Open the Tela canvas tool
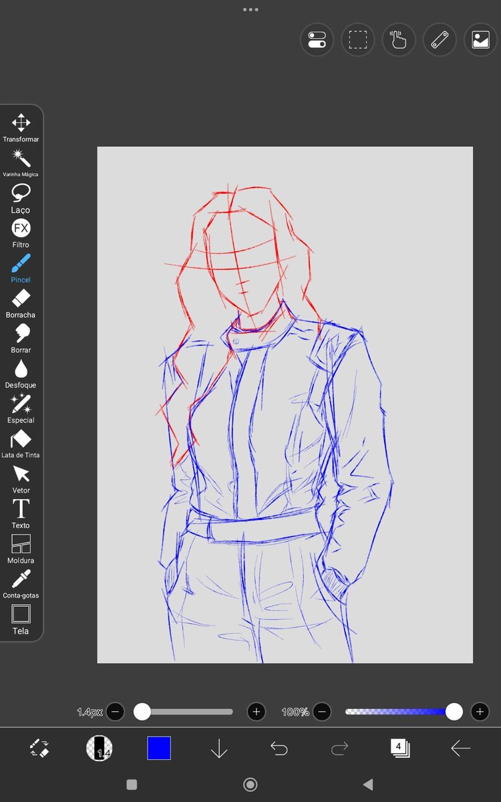Viewport: 501px width, 802px height. point(21,620)
